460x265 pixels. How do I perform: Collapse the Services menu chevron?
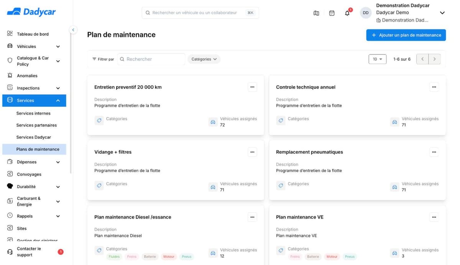point(58,100)
